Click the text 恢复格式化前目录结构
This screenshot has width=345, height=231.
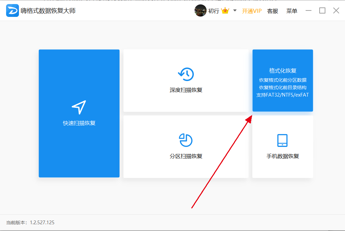[283, 87]
